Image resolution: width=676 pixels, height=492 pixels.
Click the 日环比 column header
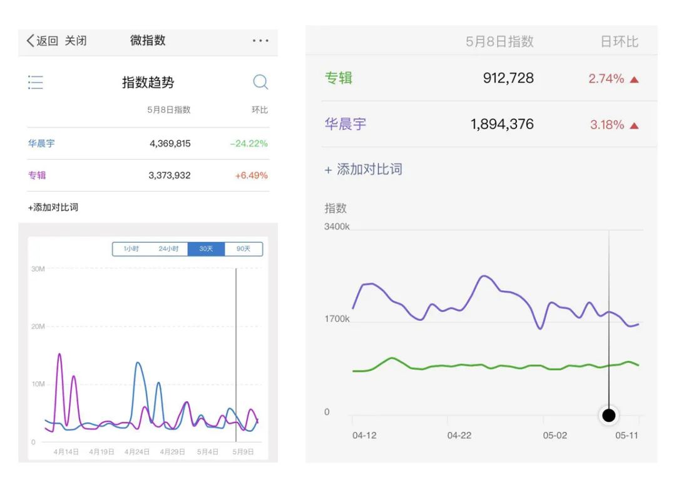click(621, 40)
